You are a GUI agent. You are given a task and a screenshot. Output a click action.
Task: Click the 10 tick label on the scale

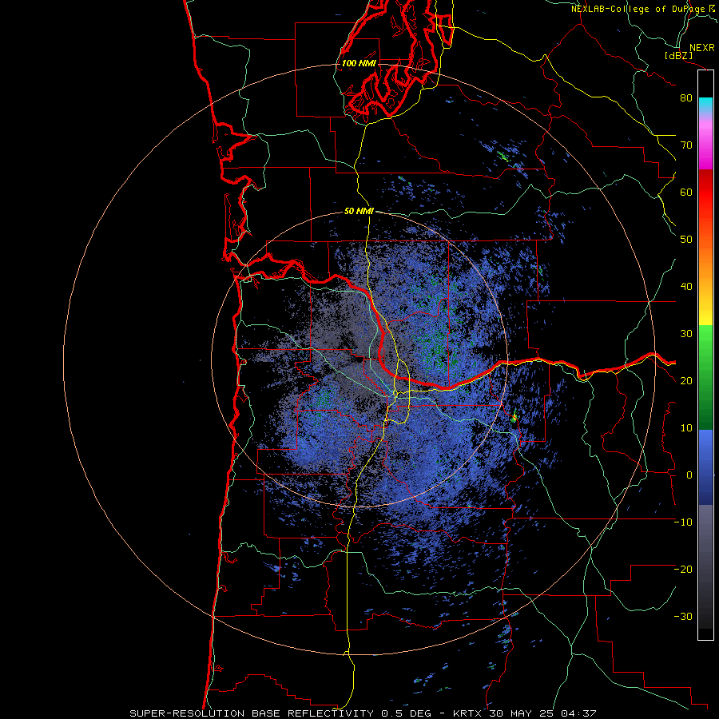[x=686, y=428]
